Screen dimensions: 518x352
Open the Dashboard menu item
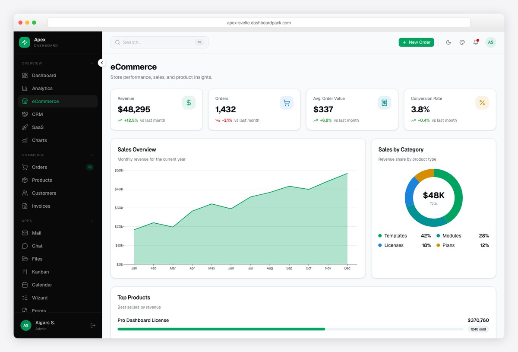58,76
